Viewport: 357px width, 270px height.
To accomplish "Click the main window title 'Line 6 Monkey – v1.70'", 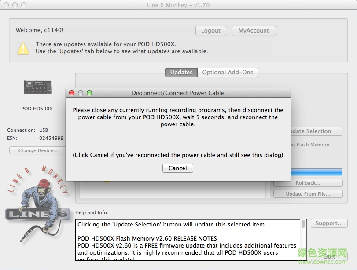I will (178, 5).
